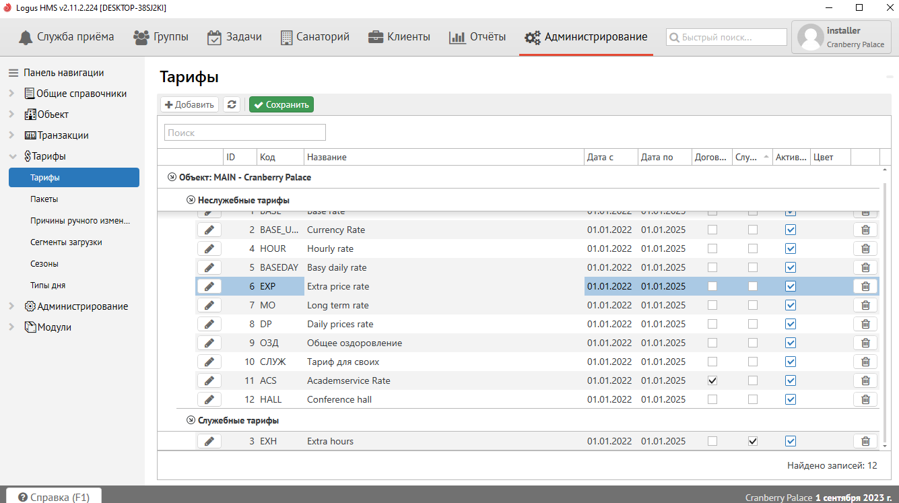Switch to the Клиенты tab
Viewport: 899px width, 503px height.
click(x=399, y=37)
